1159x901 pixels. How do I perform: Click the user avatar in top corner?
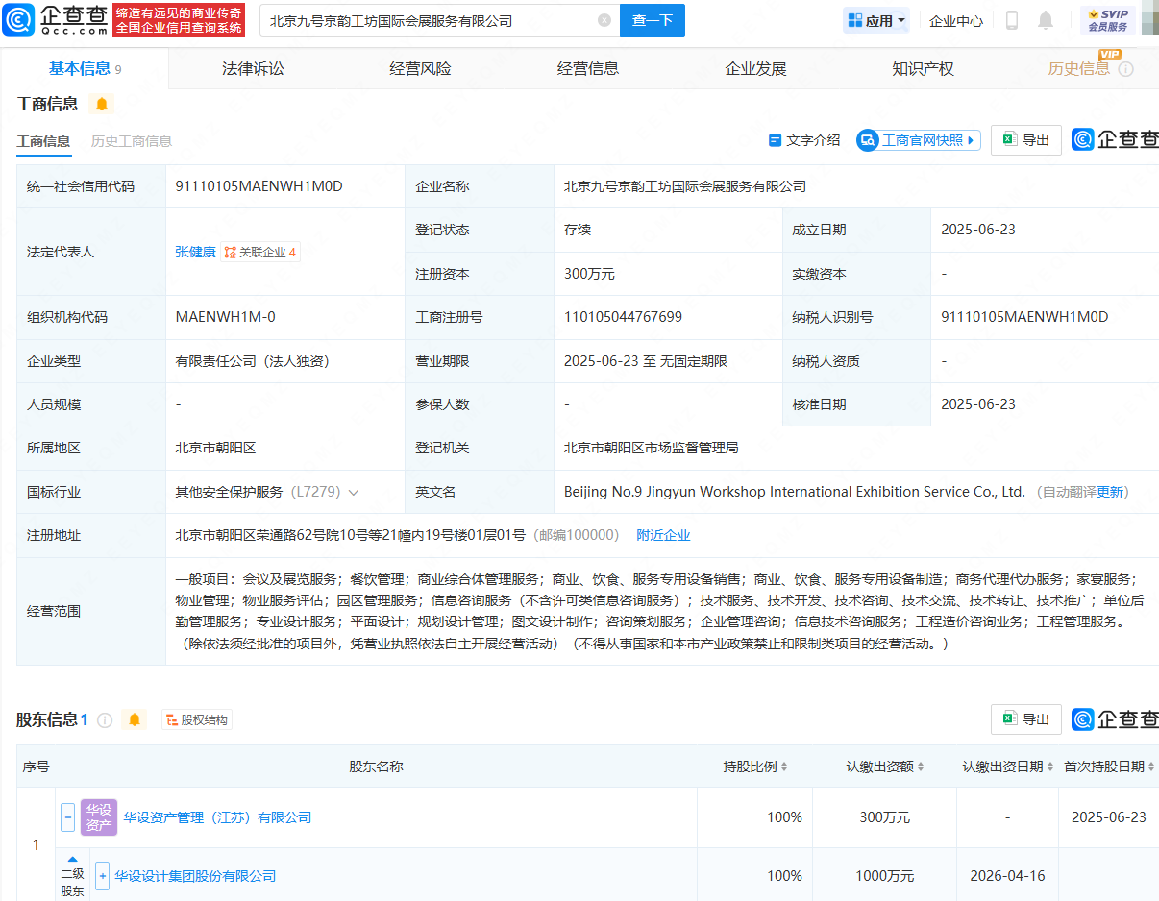pos(1150,20)
